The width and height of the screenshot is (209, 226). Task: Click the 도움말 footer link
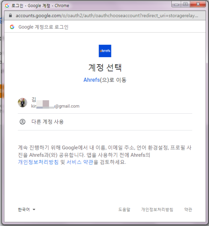[124, 210]
